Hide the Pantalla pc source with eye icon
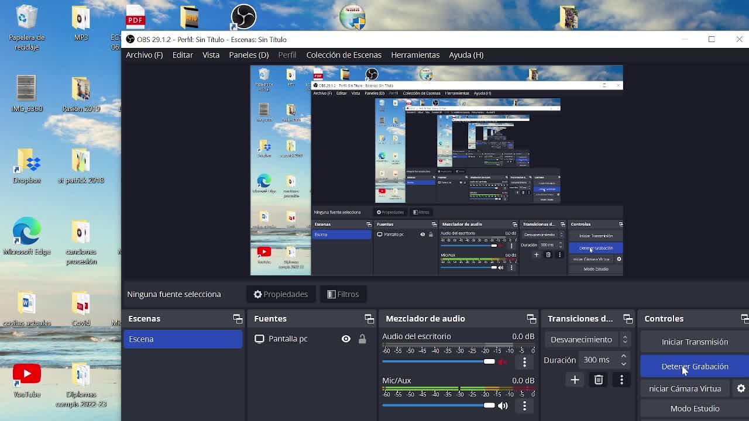749x421 pixels. pyautogui.click(x=346, y=339)
